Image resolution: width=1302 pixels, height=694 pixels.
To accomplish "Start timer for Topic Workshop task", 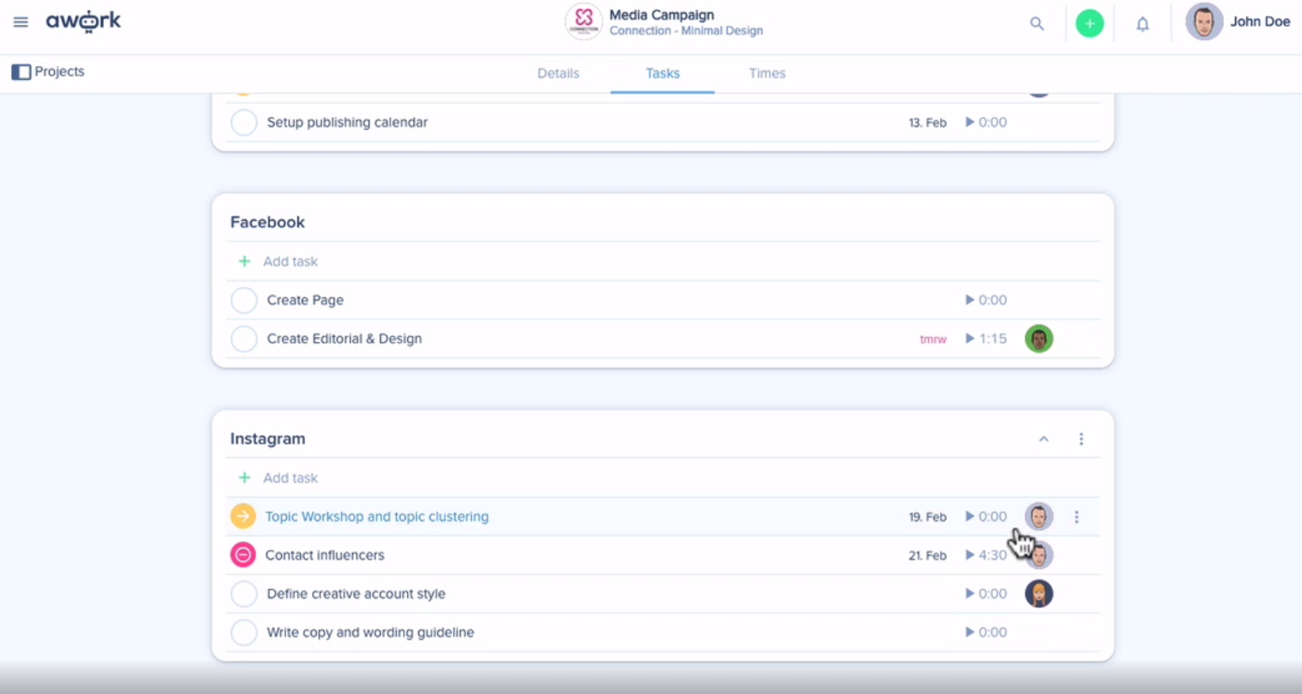I will (970, 516).
